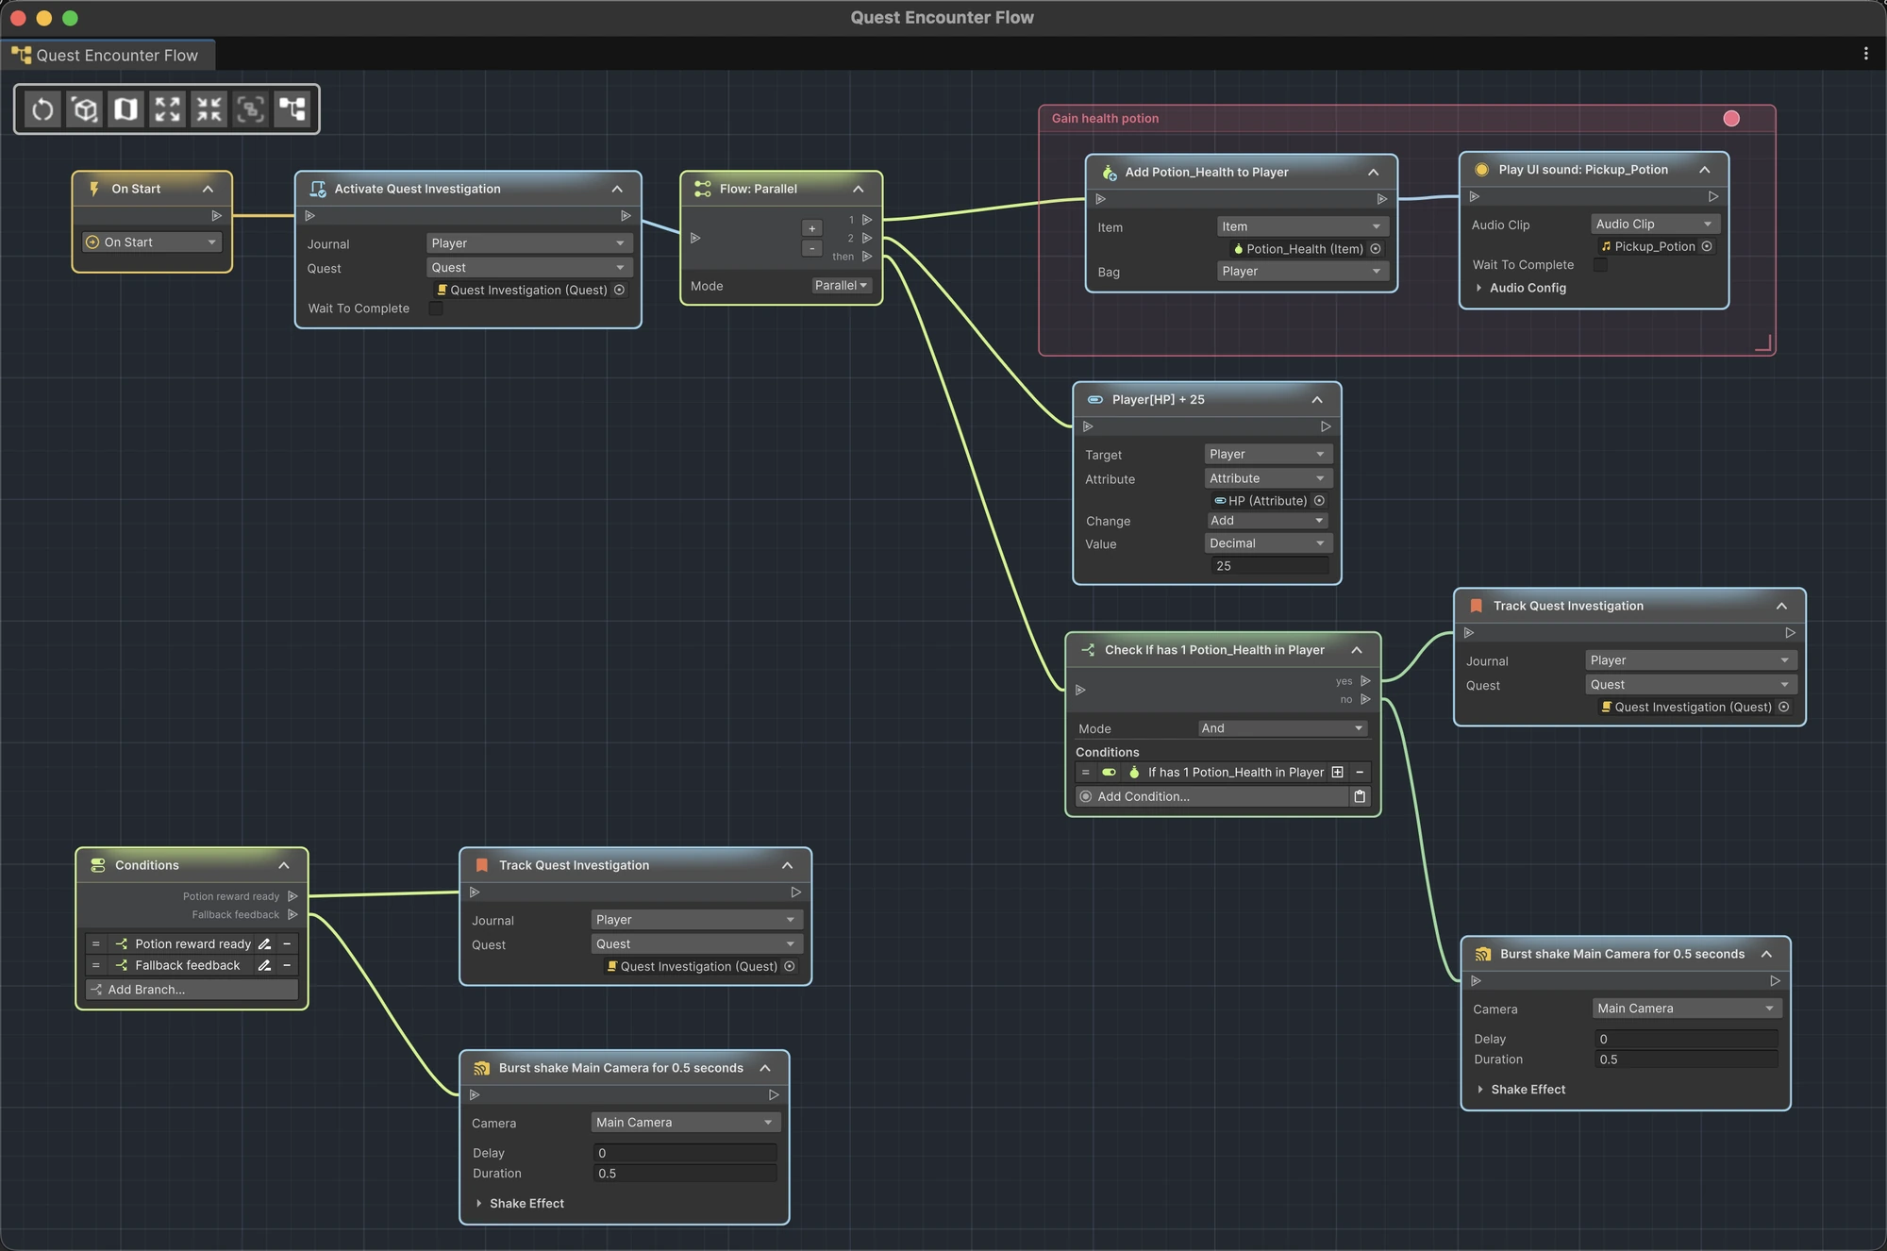This screenshot has height=1251, width=1887.
Task: Open the Journal Player dropdown in Activate Quest node
Action: [528, 243]
